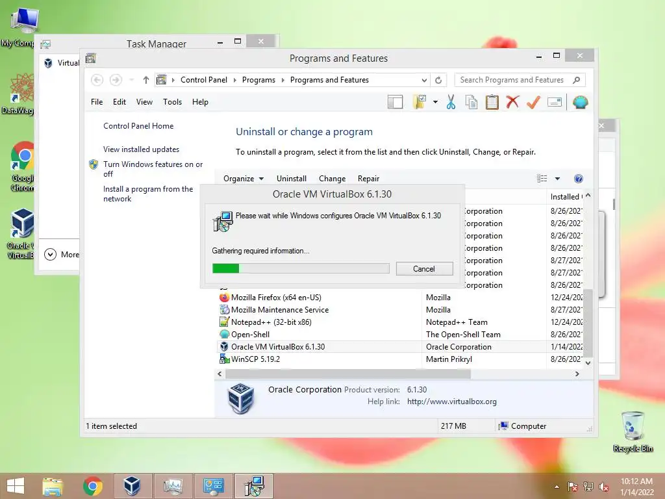Open View installed updates link
This screenshot has width=665, height=499.
pyautogui.click(x=141, y=149)
